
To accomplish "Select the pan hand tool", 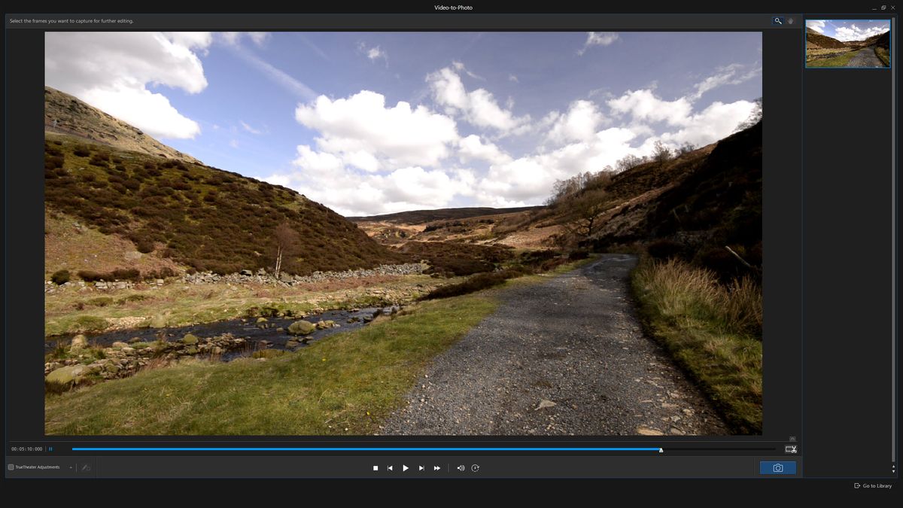I will point(790,20).
